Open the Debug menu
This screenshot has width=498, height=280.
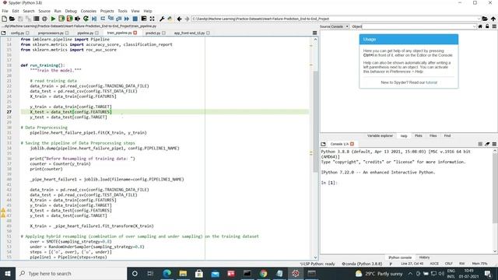coord(71,11)
